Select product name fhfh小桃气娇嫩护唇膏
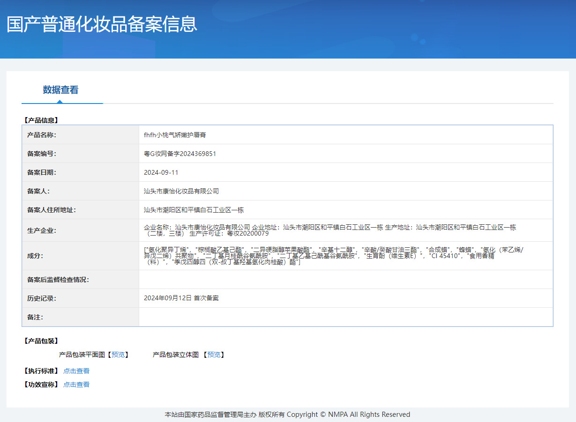This screenshot has width=576, height=422. pos(175,135)
